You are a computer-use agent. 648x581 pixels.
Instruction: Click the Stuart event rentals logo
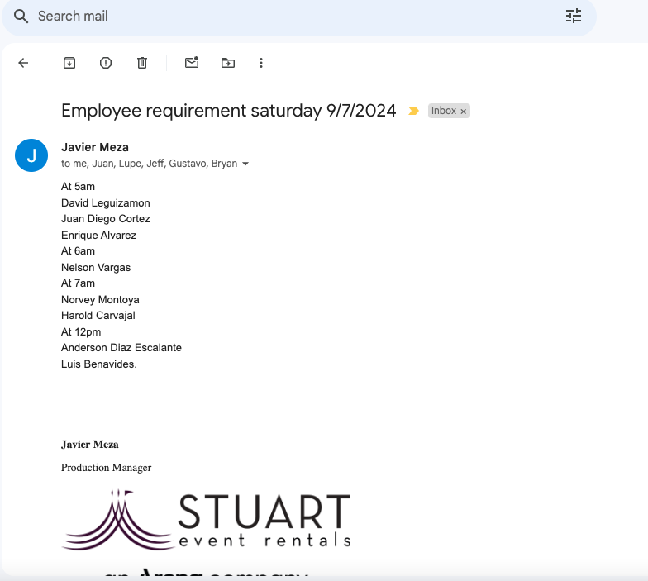click(x=207, y=521)
